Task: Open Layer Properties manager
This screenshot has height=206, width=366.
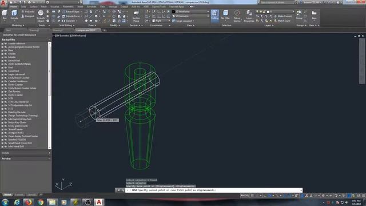Action: tap(249, 16)
